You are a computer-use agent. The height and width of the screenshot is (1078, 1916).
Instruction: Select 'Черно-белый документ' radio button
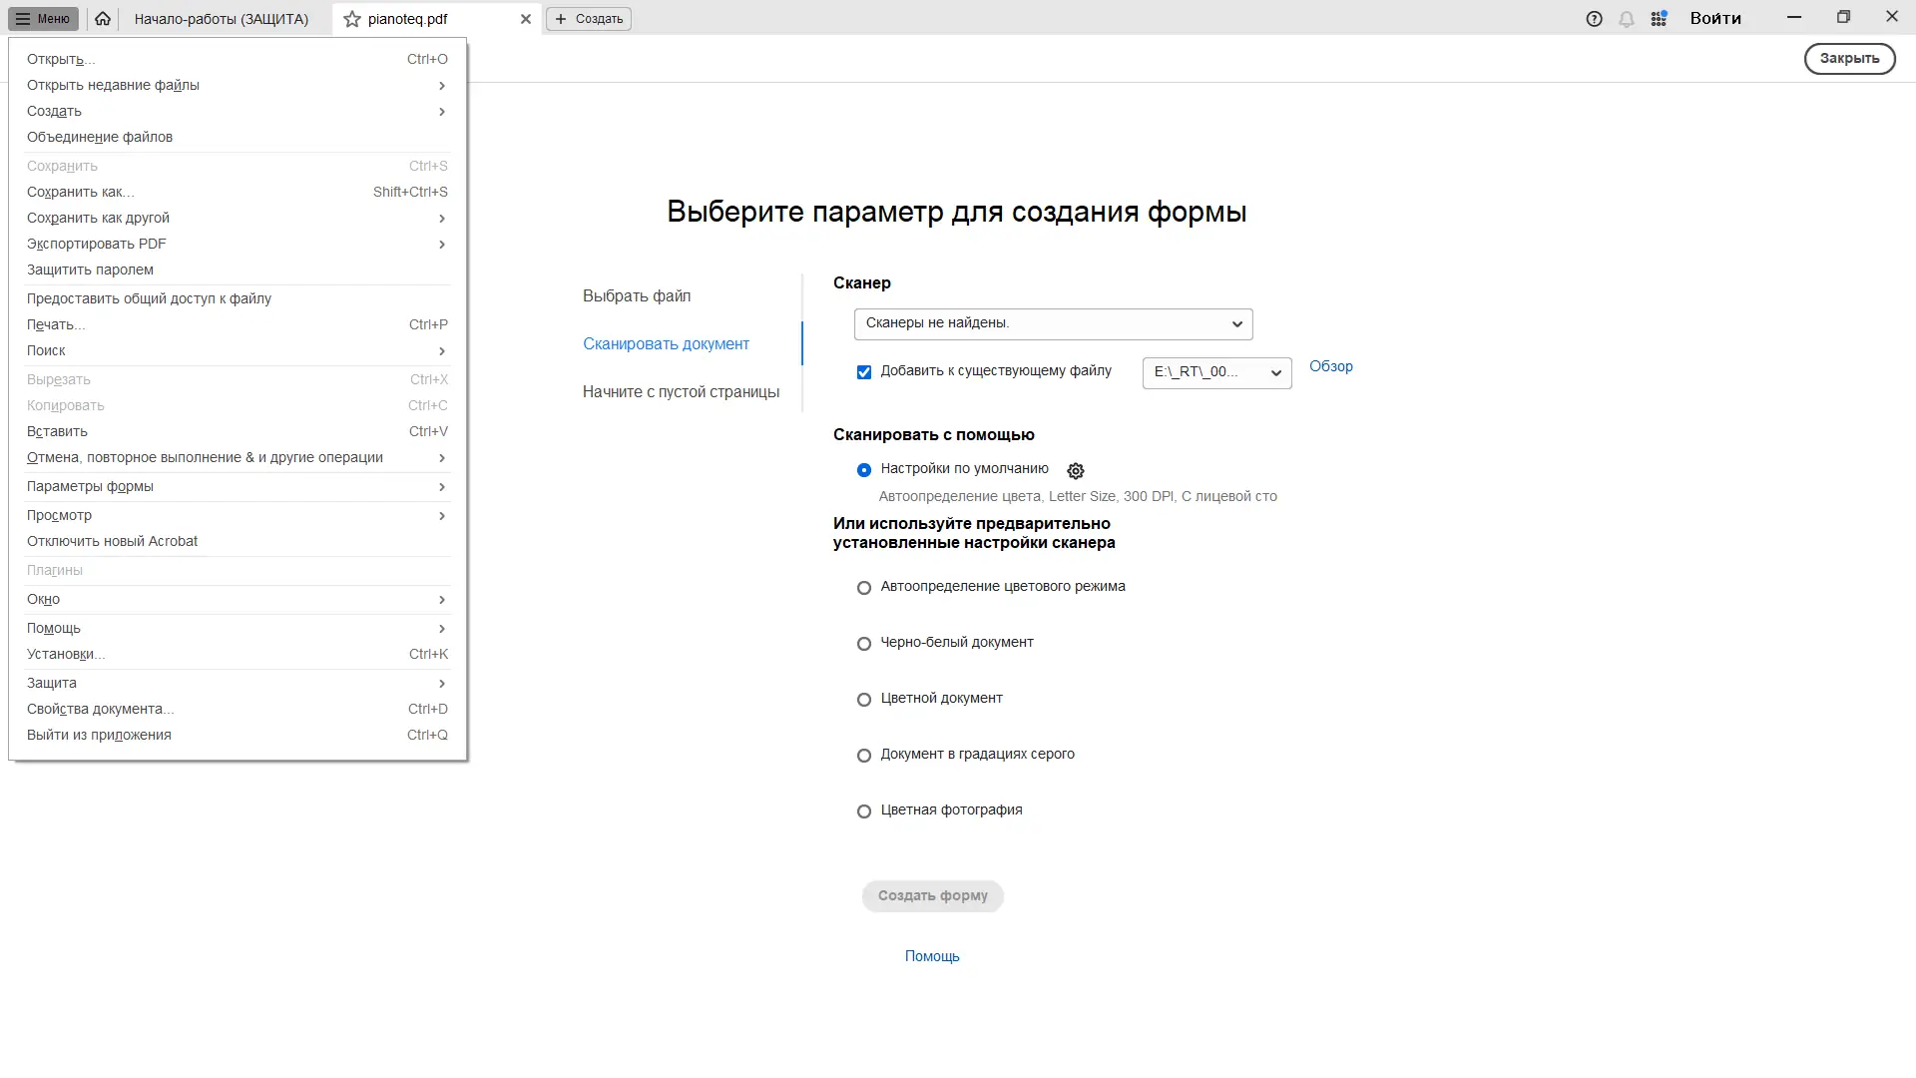click(x=864, y=644)
